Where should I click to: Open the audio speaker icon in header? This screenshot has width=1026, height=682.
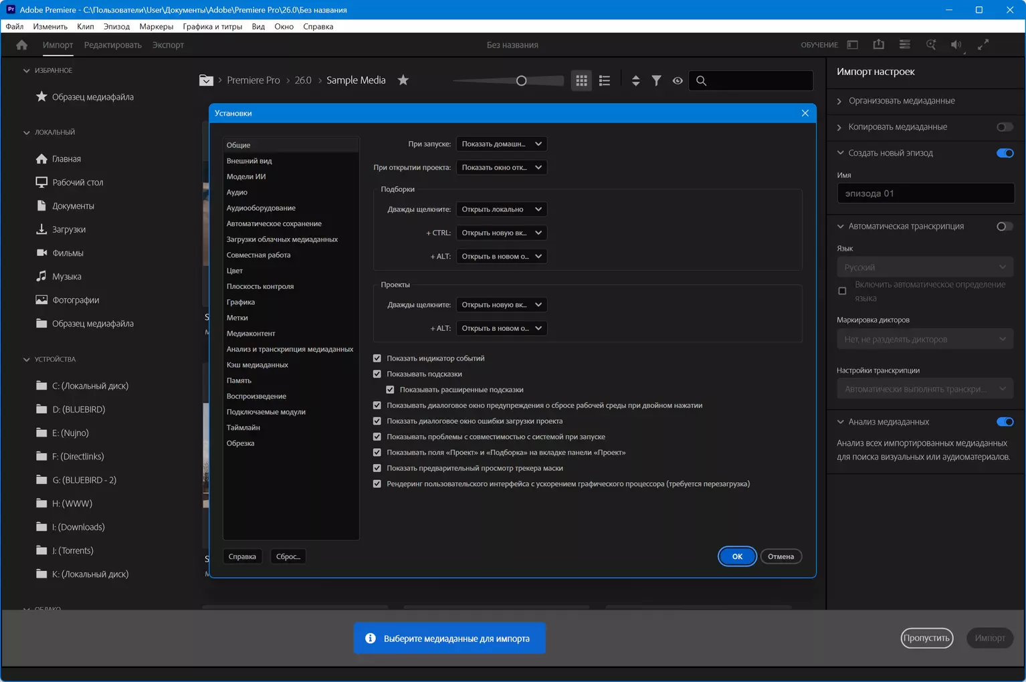point(956,45)
